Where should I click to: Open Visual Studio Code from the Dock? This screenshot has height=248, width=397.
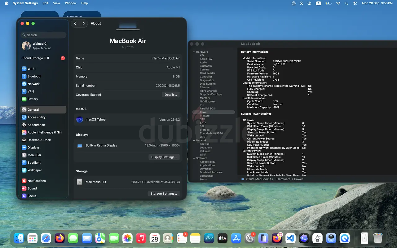click(x=290, y=238)
